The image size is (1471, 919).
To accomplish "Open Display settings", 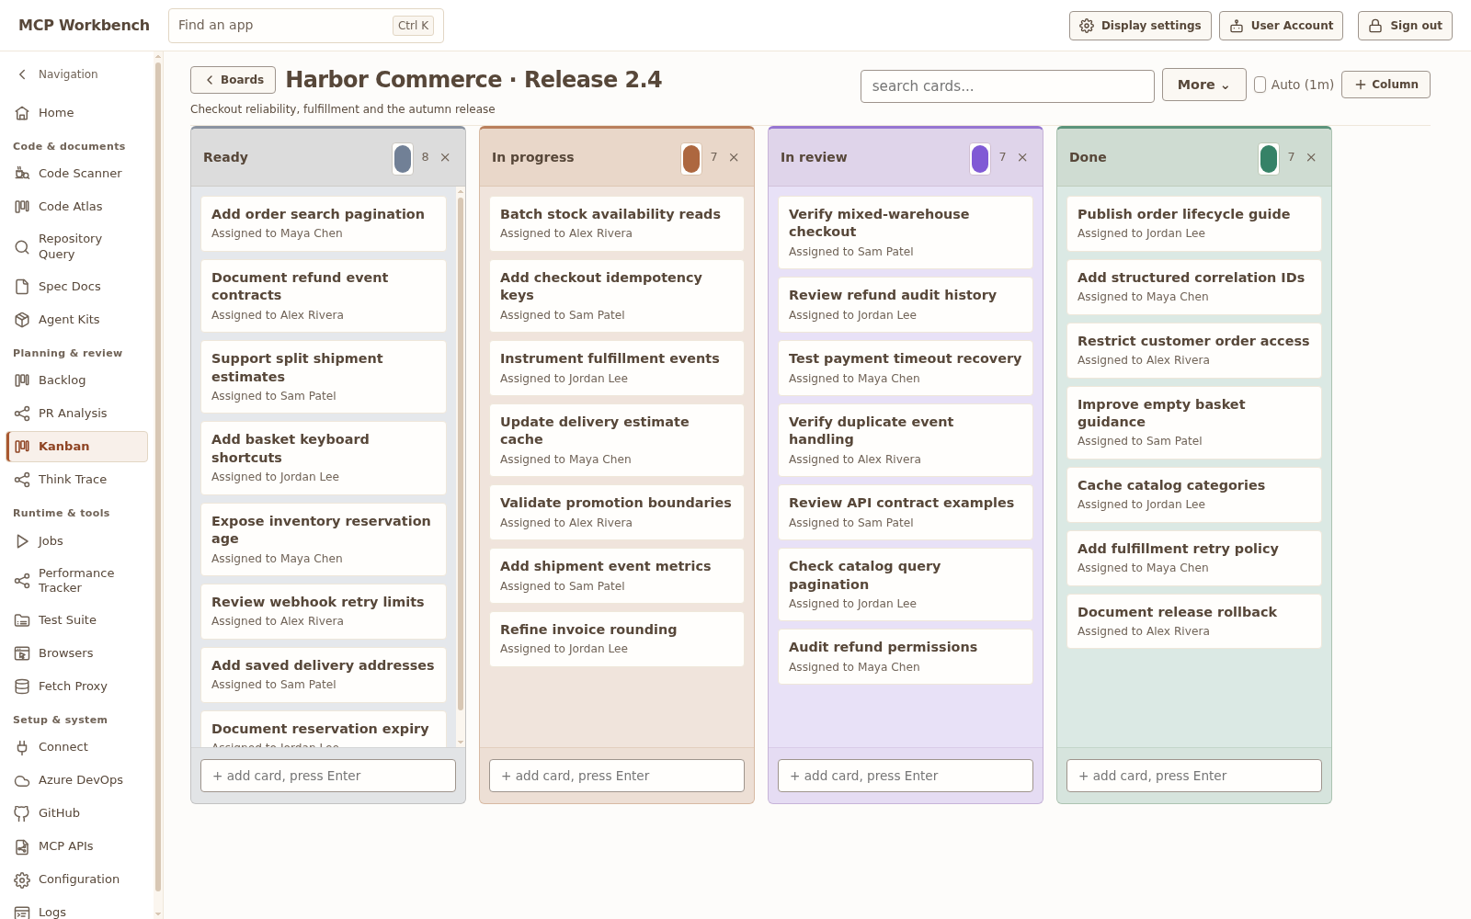I will (1140, 26).
